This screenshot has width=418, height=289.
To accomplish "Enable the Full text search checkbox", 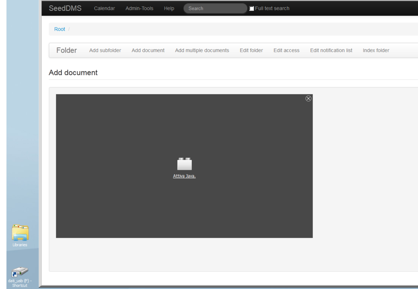I will point(251,9).
